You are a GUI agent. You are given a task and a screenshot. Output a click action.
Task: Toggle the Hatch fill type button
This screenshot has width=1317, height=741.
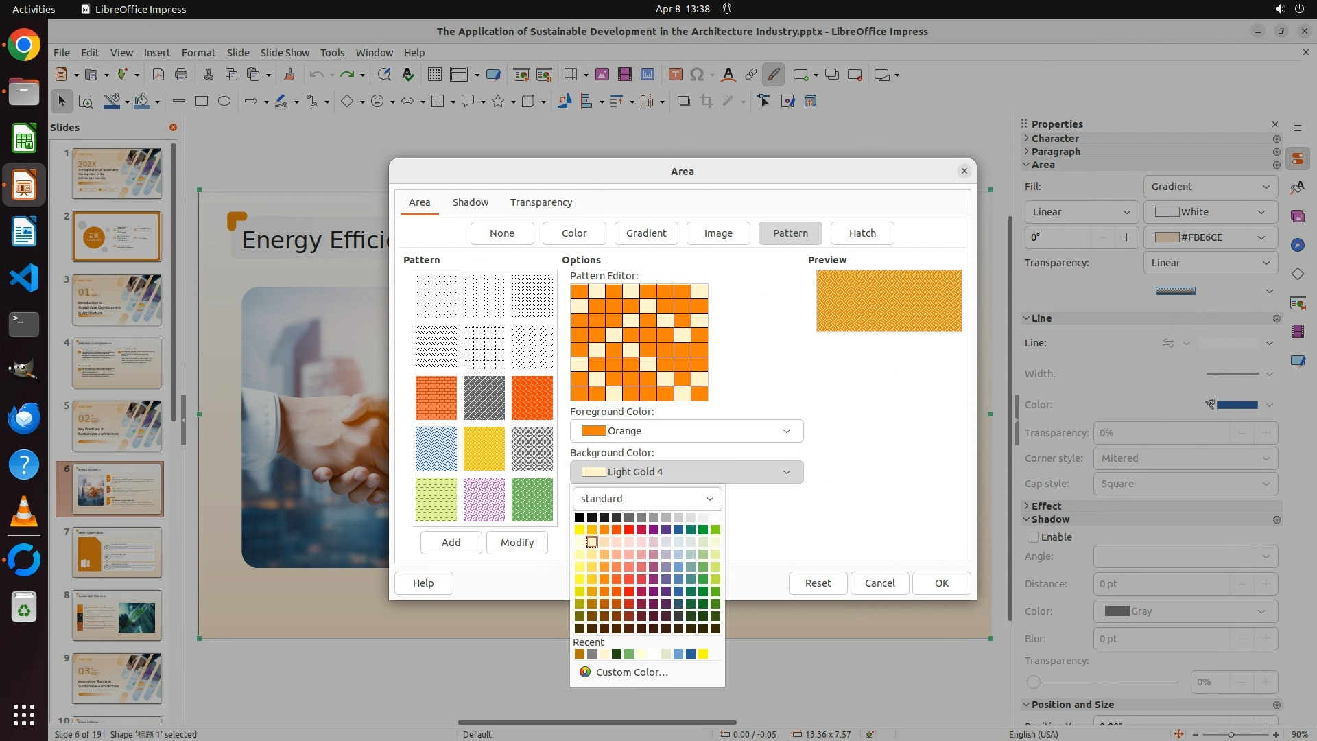[862, 233]
